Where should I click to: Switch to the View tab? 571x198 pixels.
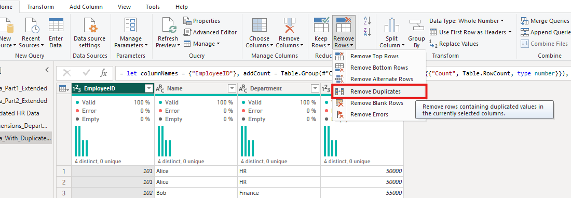(x=125, y=7)
